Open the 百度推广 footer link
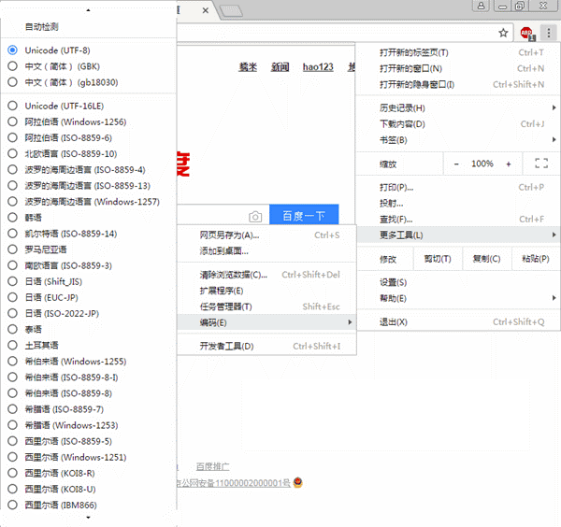Viewport: 561px width, 527px height. [213, 466]
